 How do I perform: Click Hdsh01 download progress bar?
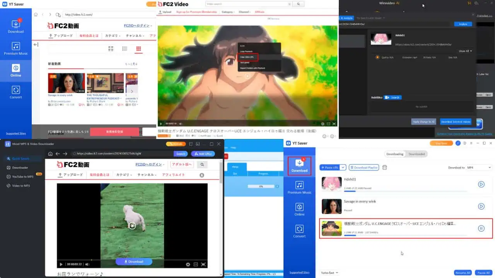pyautogui.click(x=405, y=191)
